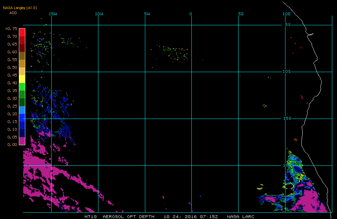
Task: Pick the royal blue swatch between 0.20 and 0.15
Action: [22, 118]
